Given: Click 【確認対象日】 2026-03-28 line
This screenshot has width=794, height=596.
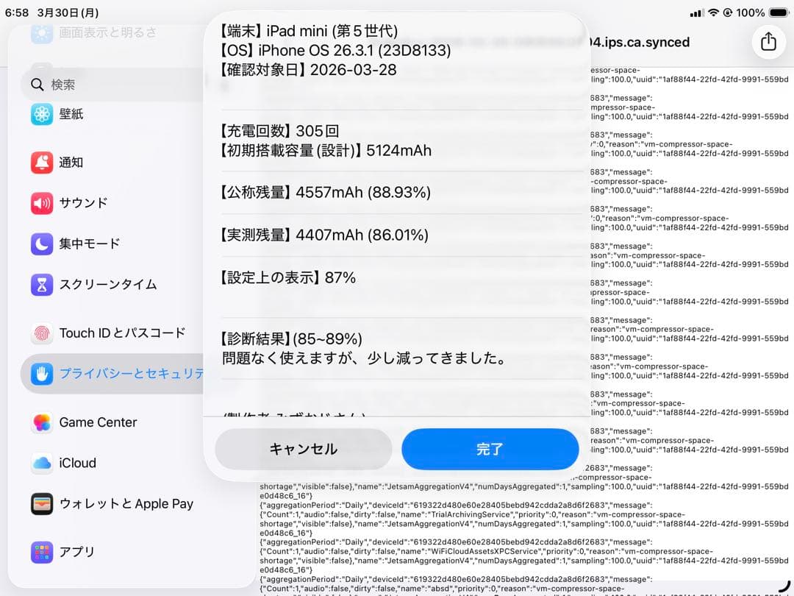Looking at the screenshot, I should (308, 69).
